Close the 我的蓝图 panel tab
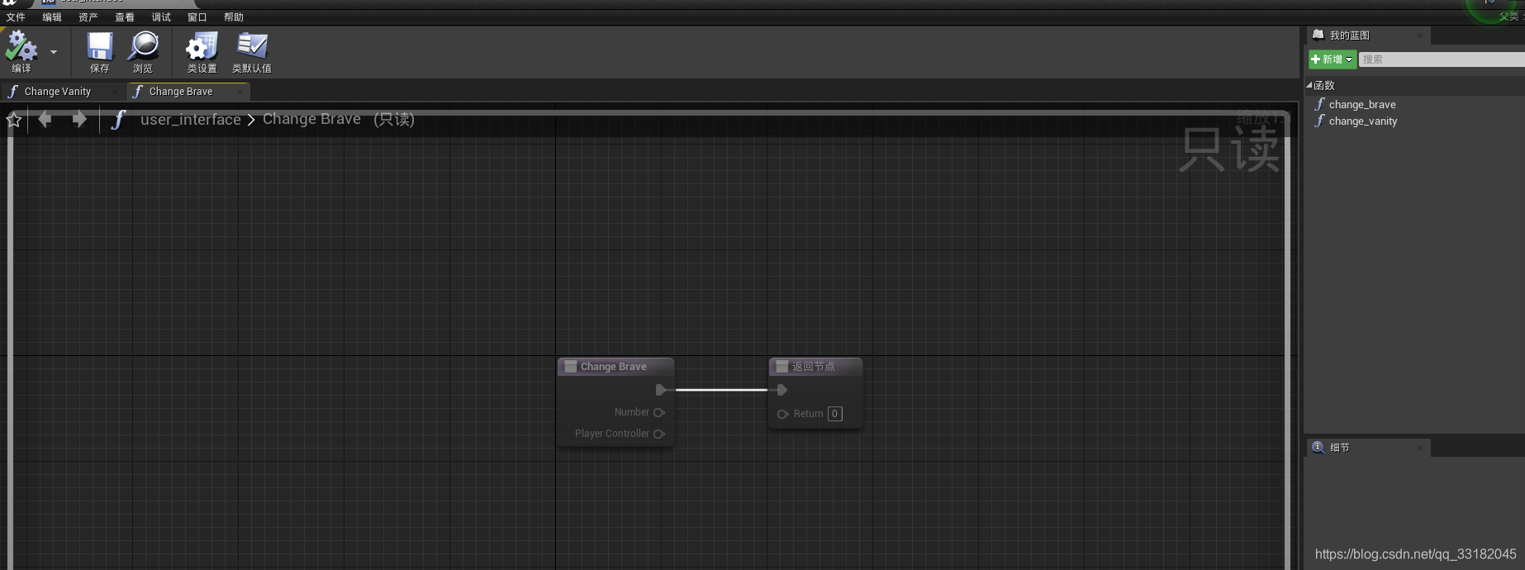1525x570 pixels. click(1420, 35)
